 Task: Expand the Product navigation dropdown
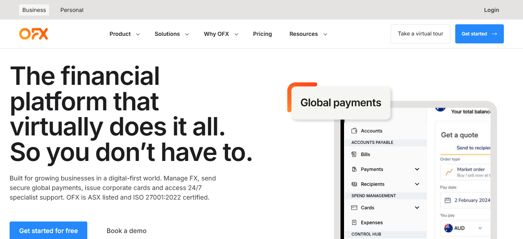coord(124,34)
